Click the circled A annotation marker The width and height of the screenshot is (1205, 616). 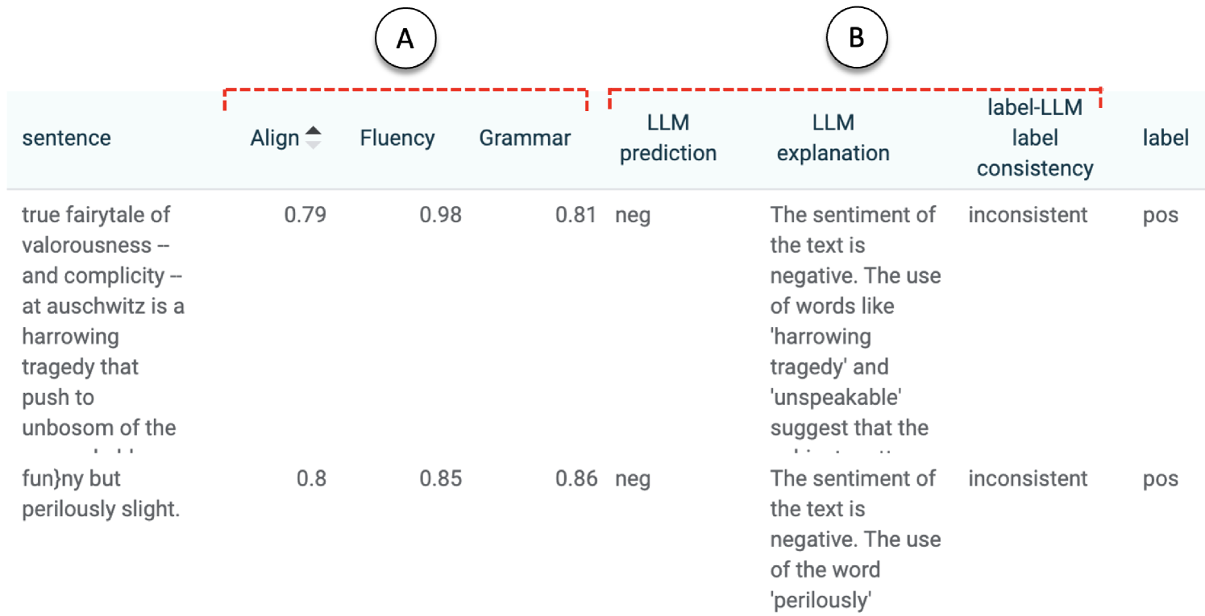(x=405, y=39)
